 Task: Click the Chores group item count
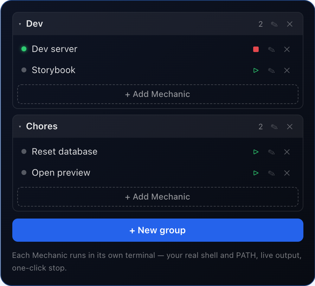click(261, 127)
